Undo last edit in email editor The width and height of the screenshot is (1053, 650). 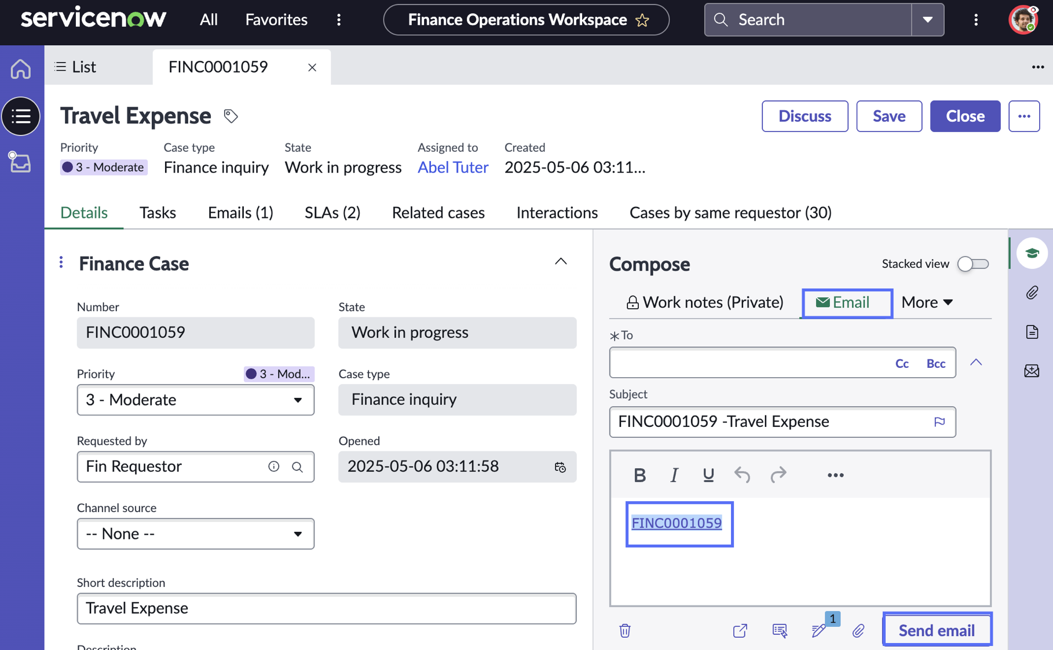click(742, 475)
